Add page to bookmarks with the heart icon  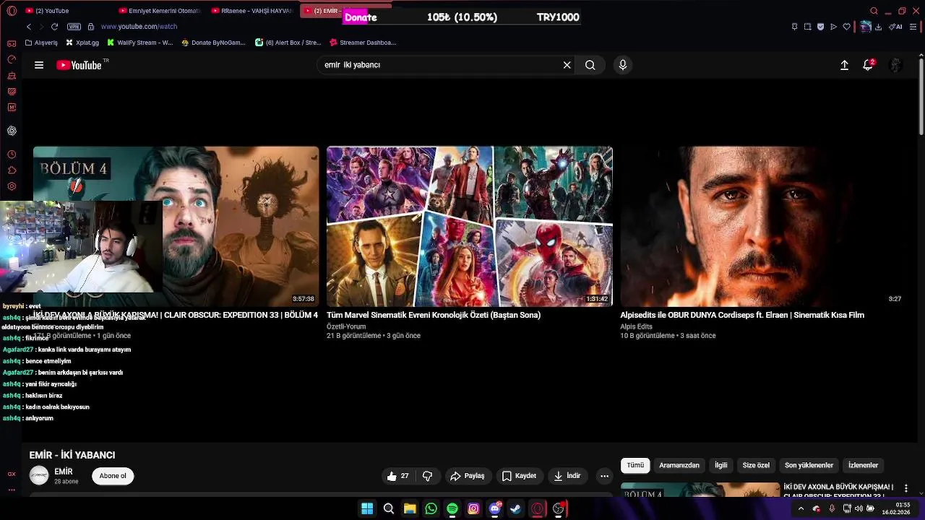click(846, 27)
